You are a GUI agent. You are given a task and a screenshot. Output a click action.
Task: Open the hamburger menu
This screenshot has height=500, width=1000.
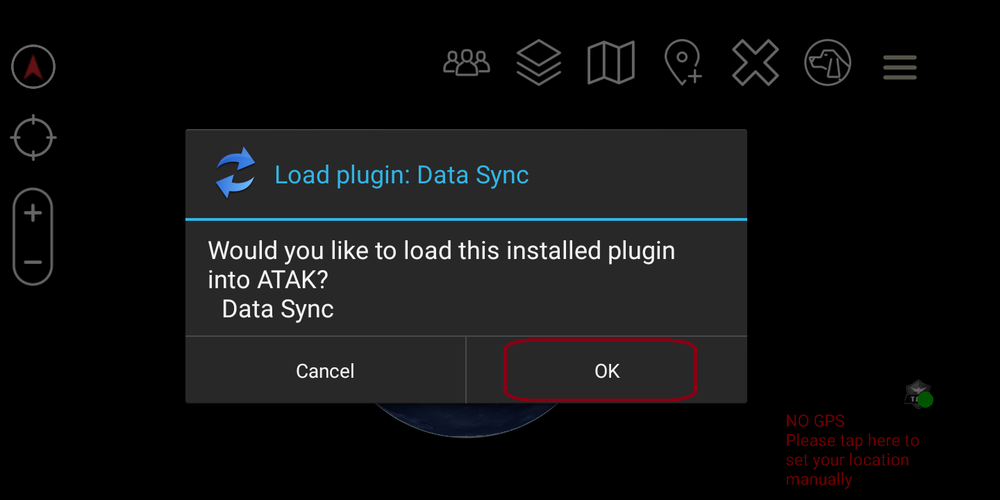[900, 67]
